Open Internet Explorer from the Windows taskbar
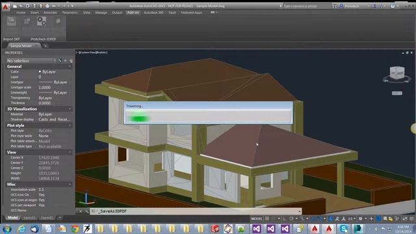Viewport: 416px width, 234px height. (x=21, y=228)
